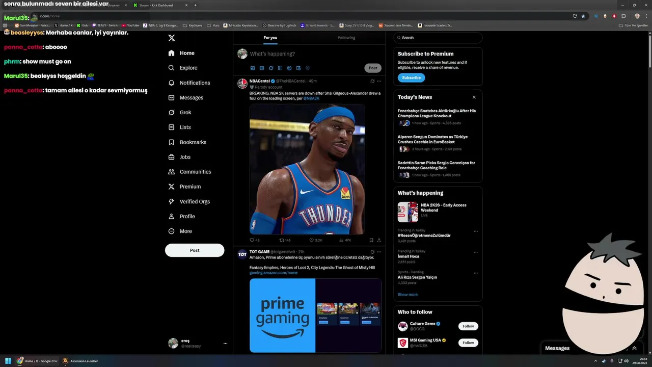Click the GIF icon in composer
Viewport: 652px width, 367px height.
(x=262, y=68)
